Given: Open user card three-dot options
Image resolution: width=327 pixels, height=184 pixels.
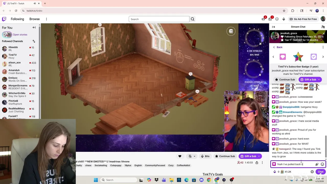Looking at the screenshot, I should [323, 47].
